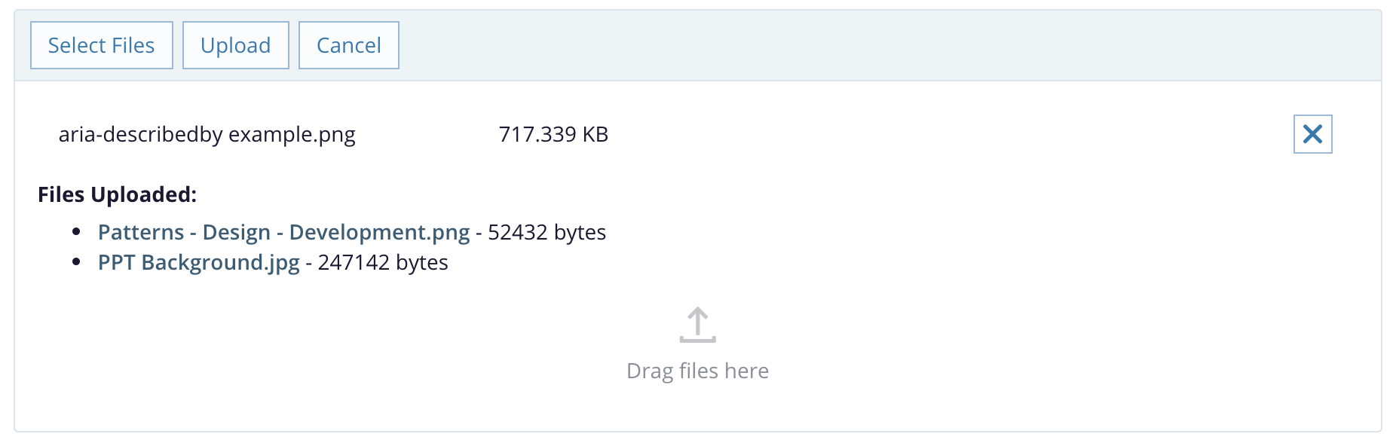Open the Patterns - Design - Development.png link
Screen dimensions: 1393x443
pos(283,232)
